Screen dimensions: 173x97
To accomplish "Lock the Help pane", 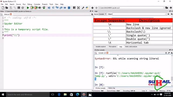I will click(x=168, y=14).
